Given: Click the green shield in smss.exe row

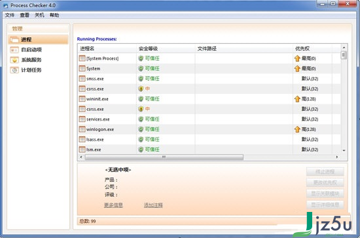Looking at the screenshot, I should point(141,79).
